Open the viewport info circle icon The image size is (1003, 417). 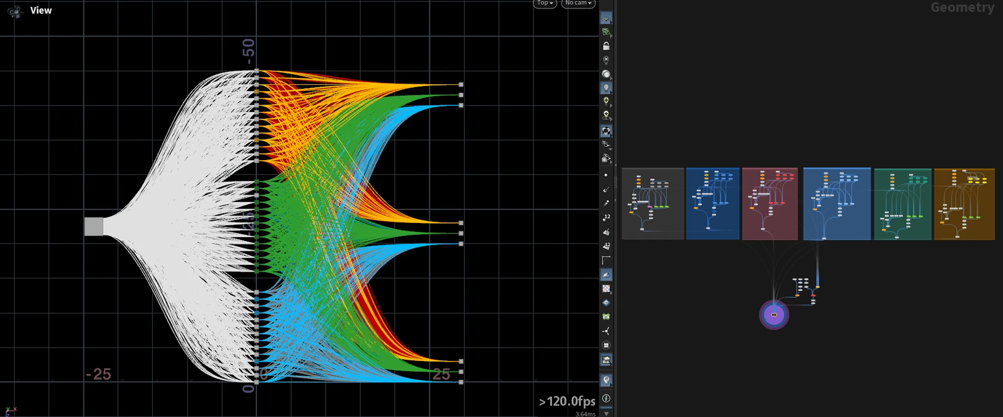point(606,398)
